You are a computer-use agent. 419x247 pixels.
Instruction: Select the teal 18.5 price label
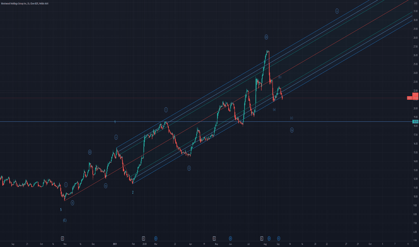(415, 122)
